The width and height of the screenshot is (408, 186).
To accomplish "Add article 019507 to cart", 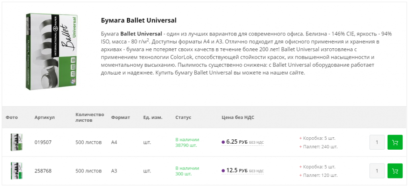I will (395, 142).
